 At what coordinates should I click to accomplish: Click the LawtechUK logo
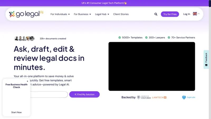(159, 97)
